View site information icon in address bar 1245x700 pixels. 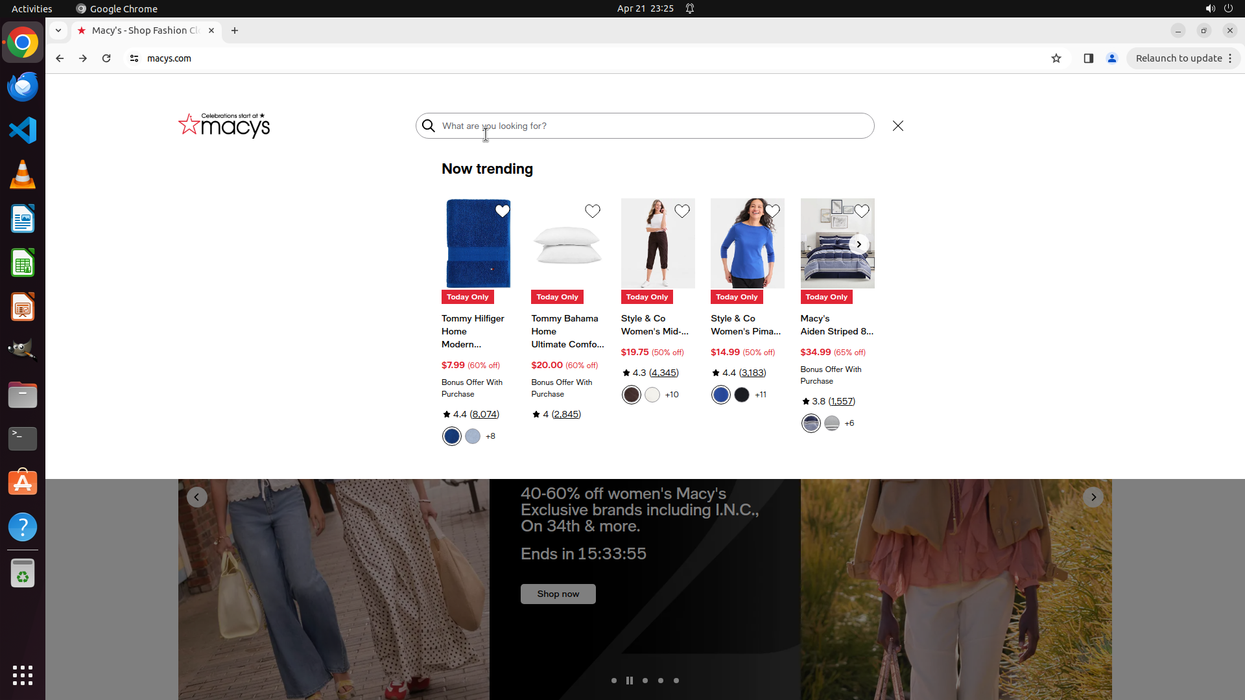pyautogui.click(x=134, y=58)
